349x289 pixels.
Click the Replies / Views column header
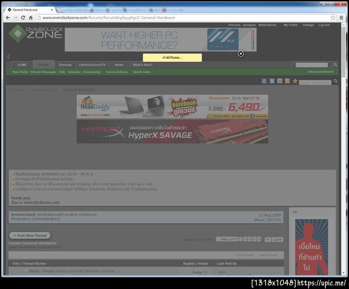195,263
